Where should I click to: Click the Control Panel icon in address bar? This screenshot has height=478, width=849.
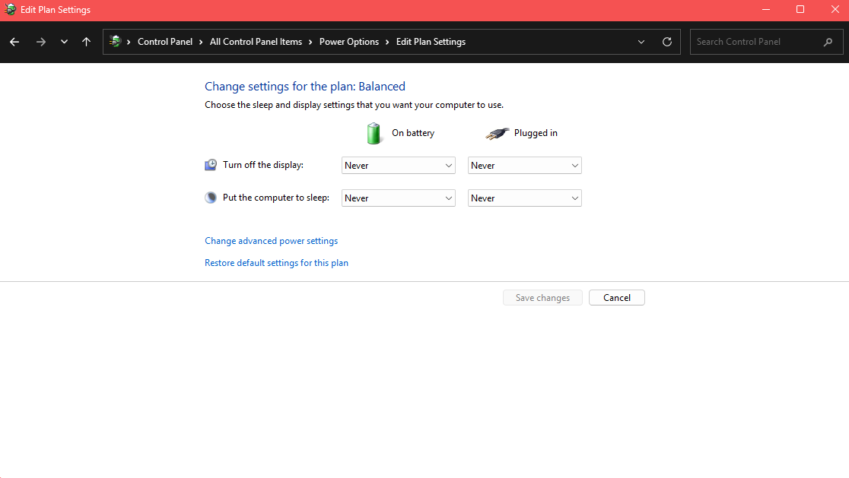click(115, 41)
